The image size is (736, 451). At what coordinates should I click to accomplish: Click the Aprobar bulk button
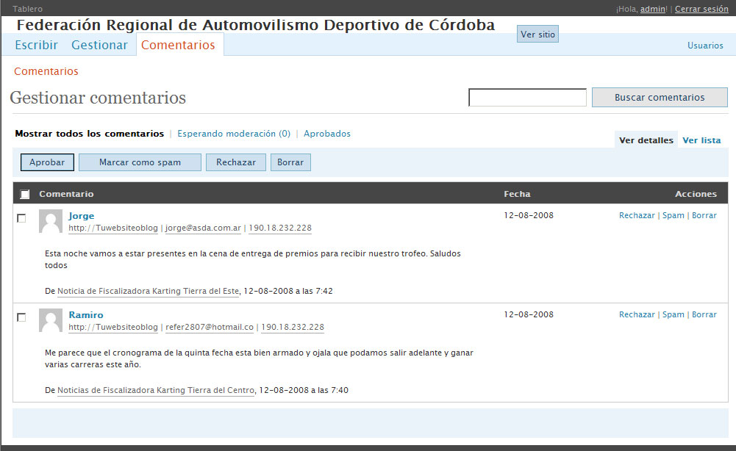[x=47, y=162]
